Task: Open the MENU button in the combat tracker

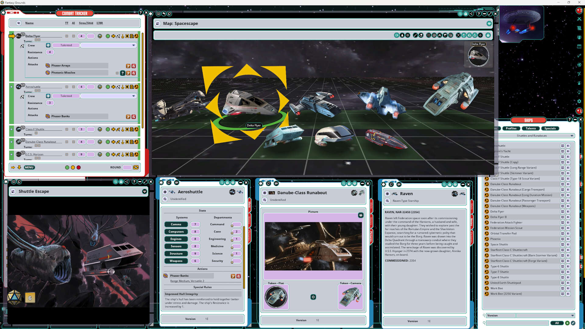Action: 29,167
